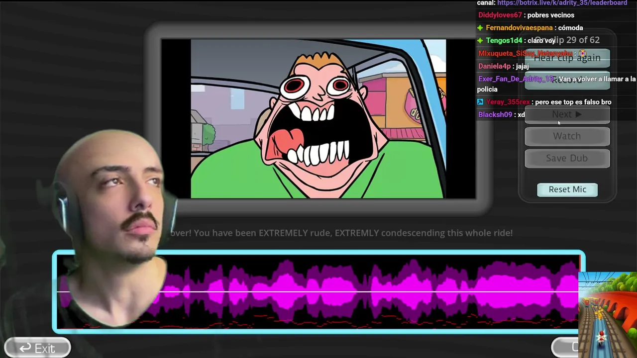Click the Hear clip again button
Image resolution: width=637 pixels, height=358 pixels.
[567, 58]
